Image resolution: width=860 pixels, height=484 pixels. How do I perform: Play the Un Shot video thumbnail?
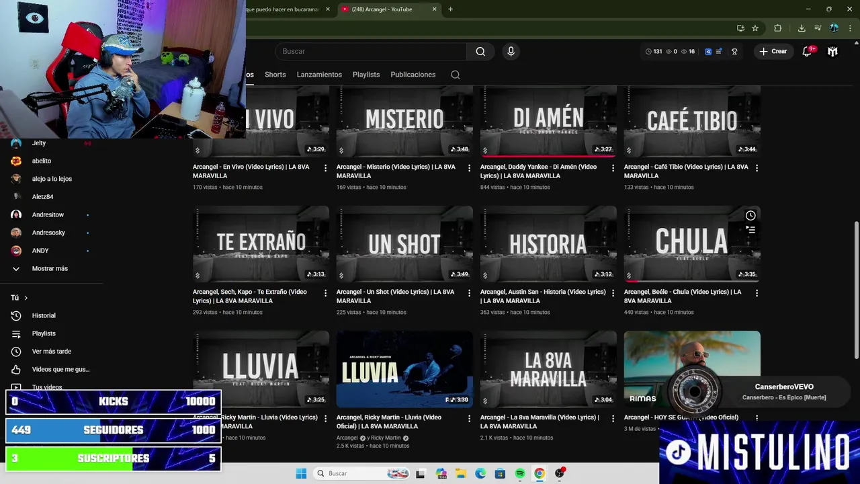(x=404, y=244)
